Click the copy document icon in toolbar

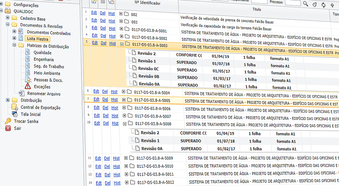[110, 1]
